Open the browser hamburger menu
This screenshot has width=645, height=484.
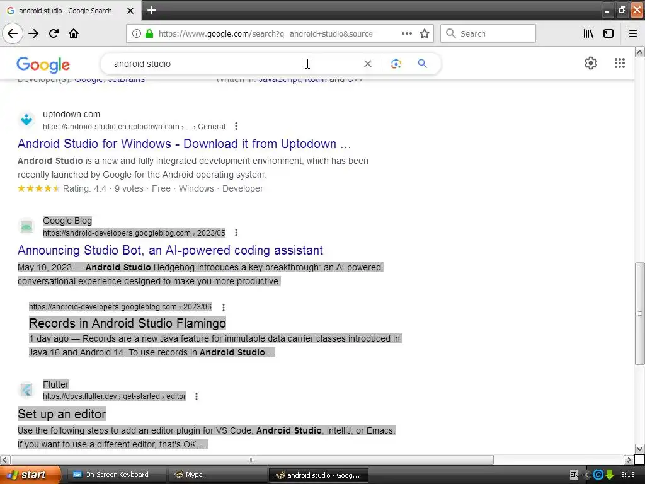click(x=633, y=34)
